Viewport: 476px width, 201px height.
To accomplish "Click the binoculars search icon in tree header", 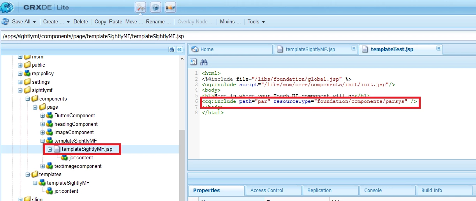I will tap(172, 49).
